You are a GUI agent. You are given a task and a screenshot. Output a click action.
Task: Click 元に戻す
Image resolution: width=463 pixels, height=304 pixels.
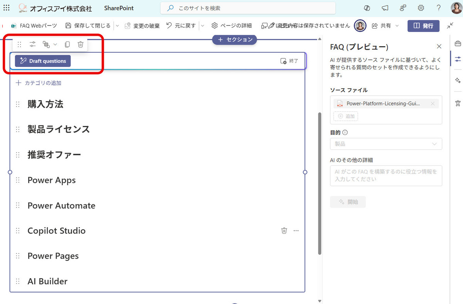click(x=181, y=26)
